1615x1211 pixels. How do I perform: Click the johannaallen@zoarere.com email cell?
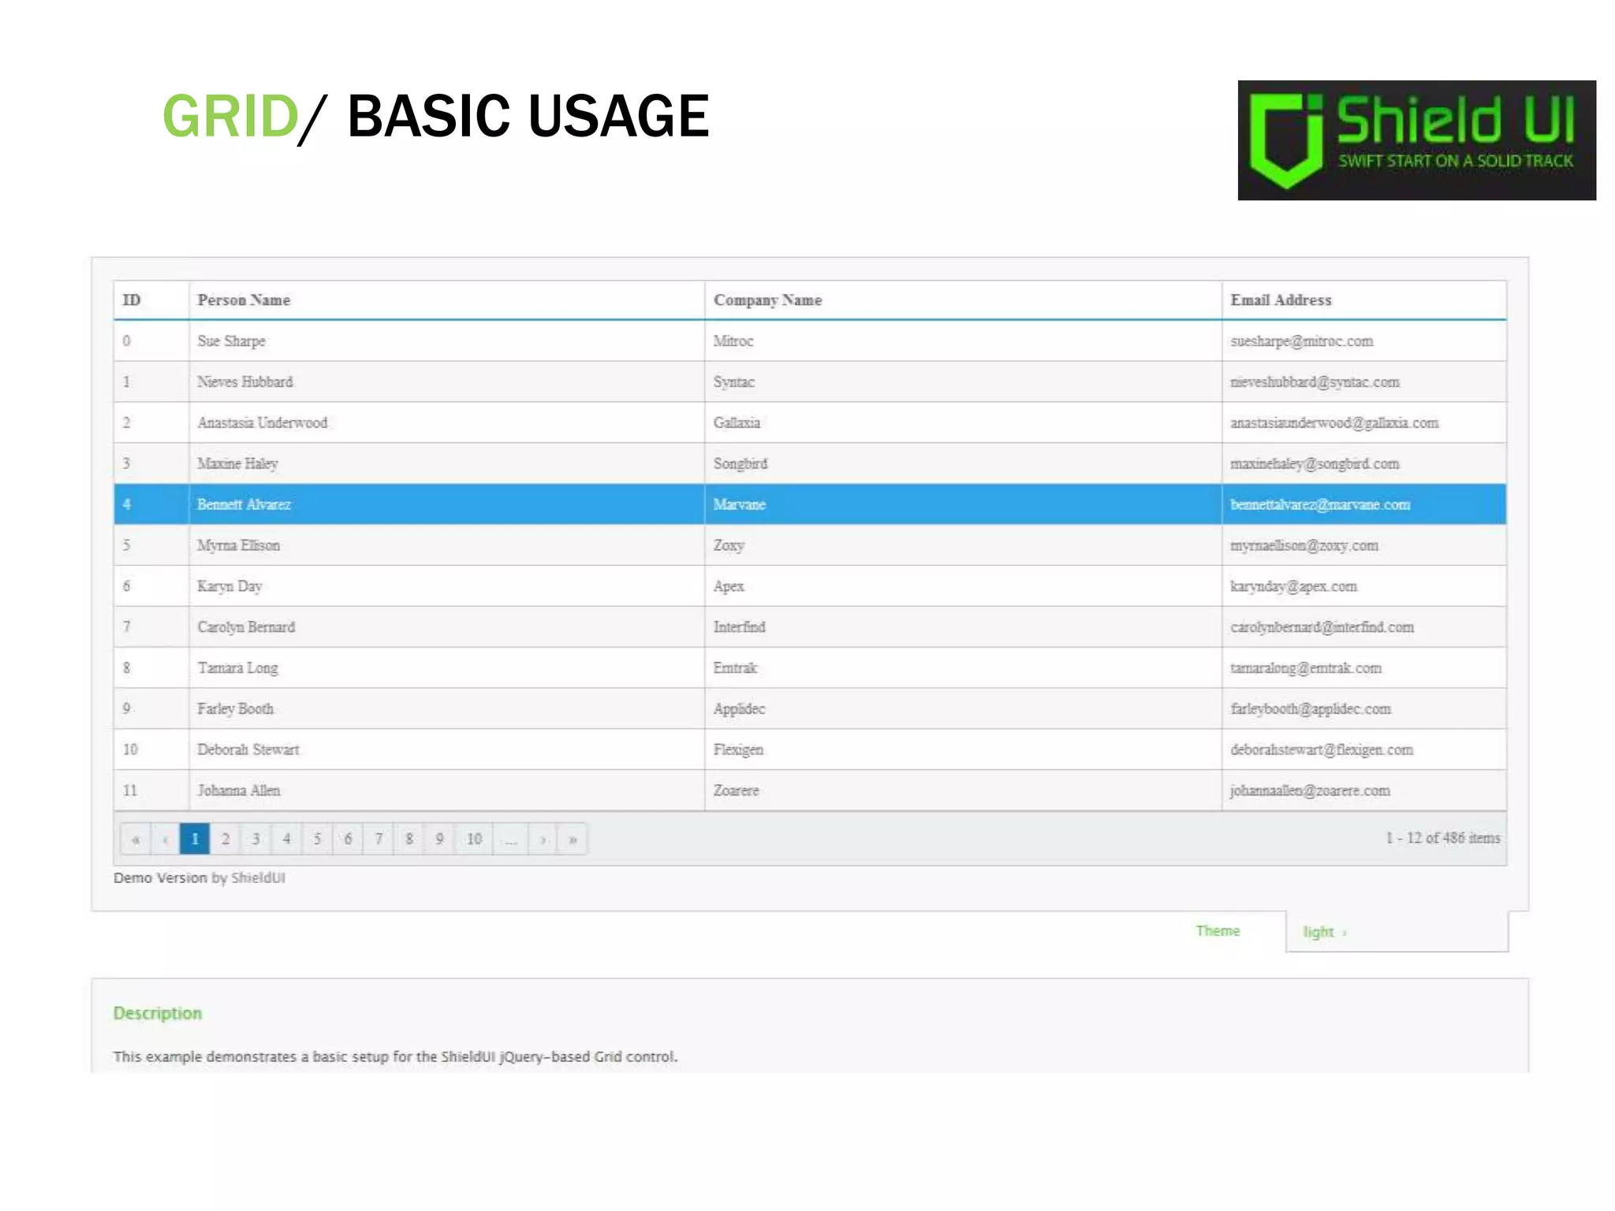coord(1310,791)
